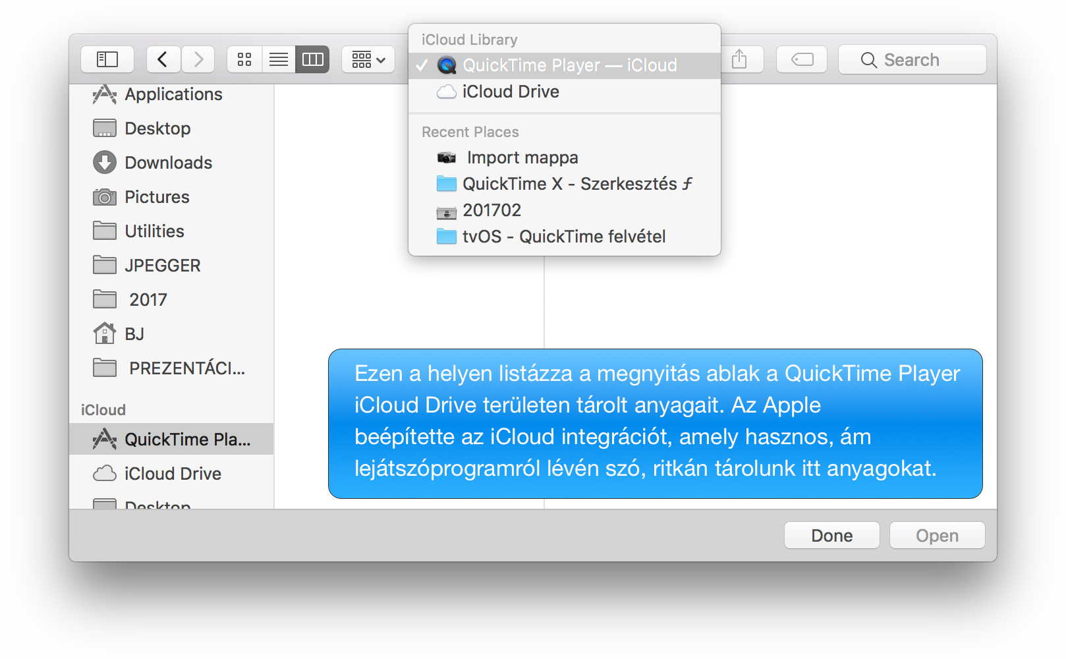The height and width of the screenshot is (659, 1066).
Task: Open Applications in the sidebar
Action: click(171, 94)
